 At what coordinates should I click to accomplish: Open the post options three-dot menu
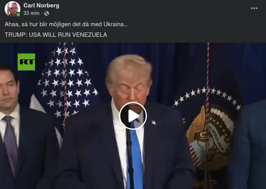point(254,8)
